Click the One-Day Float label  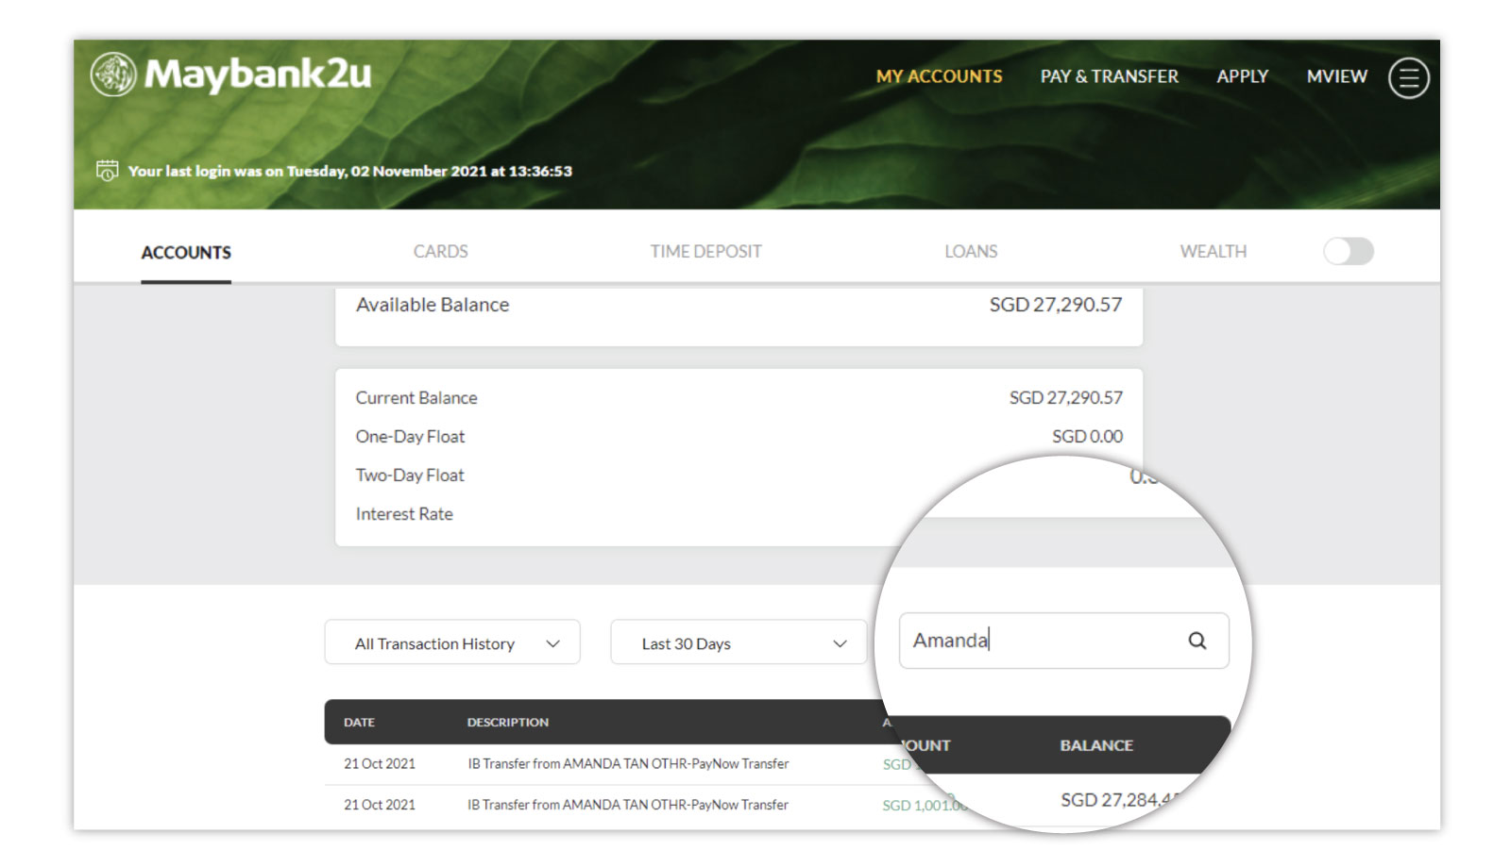click(x=410, y=437)
